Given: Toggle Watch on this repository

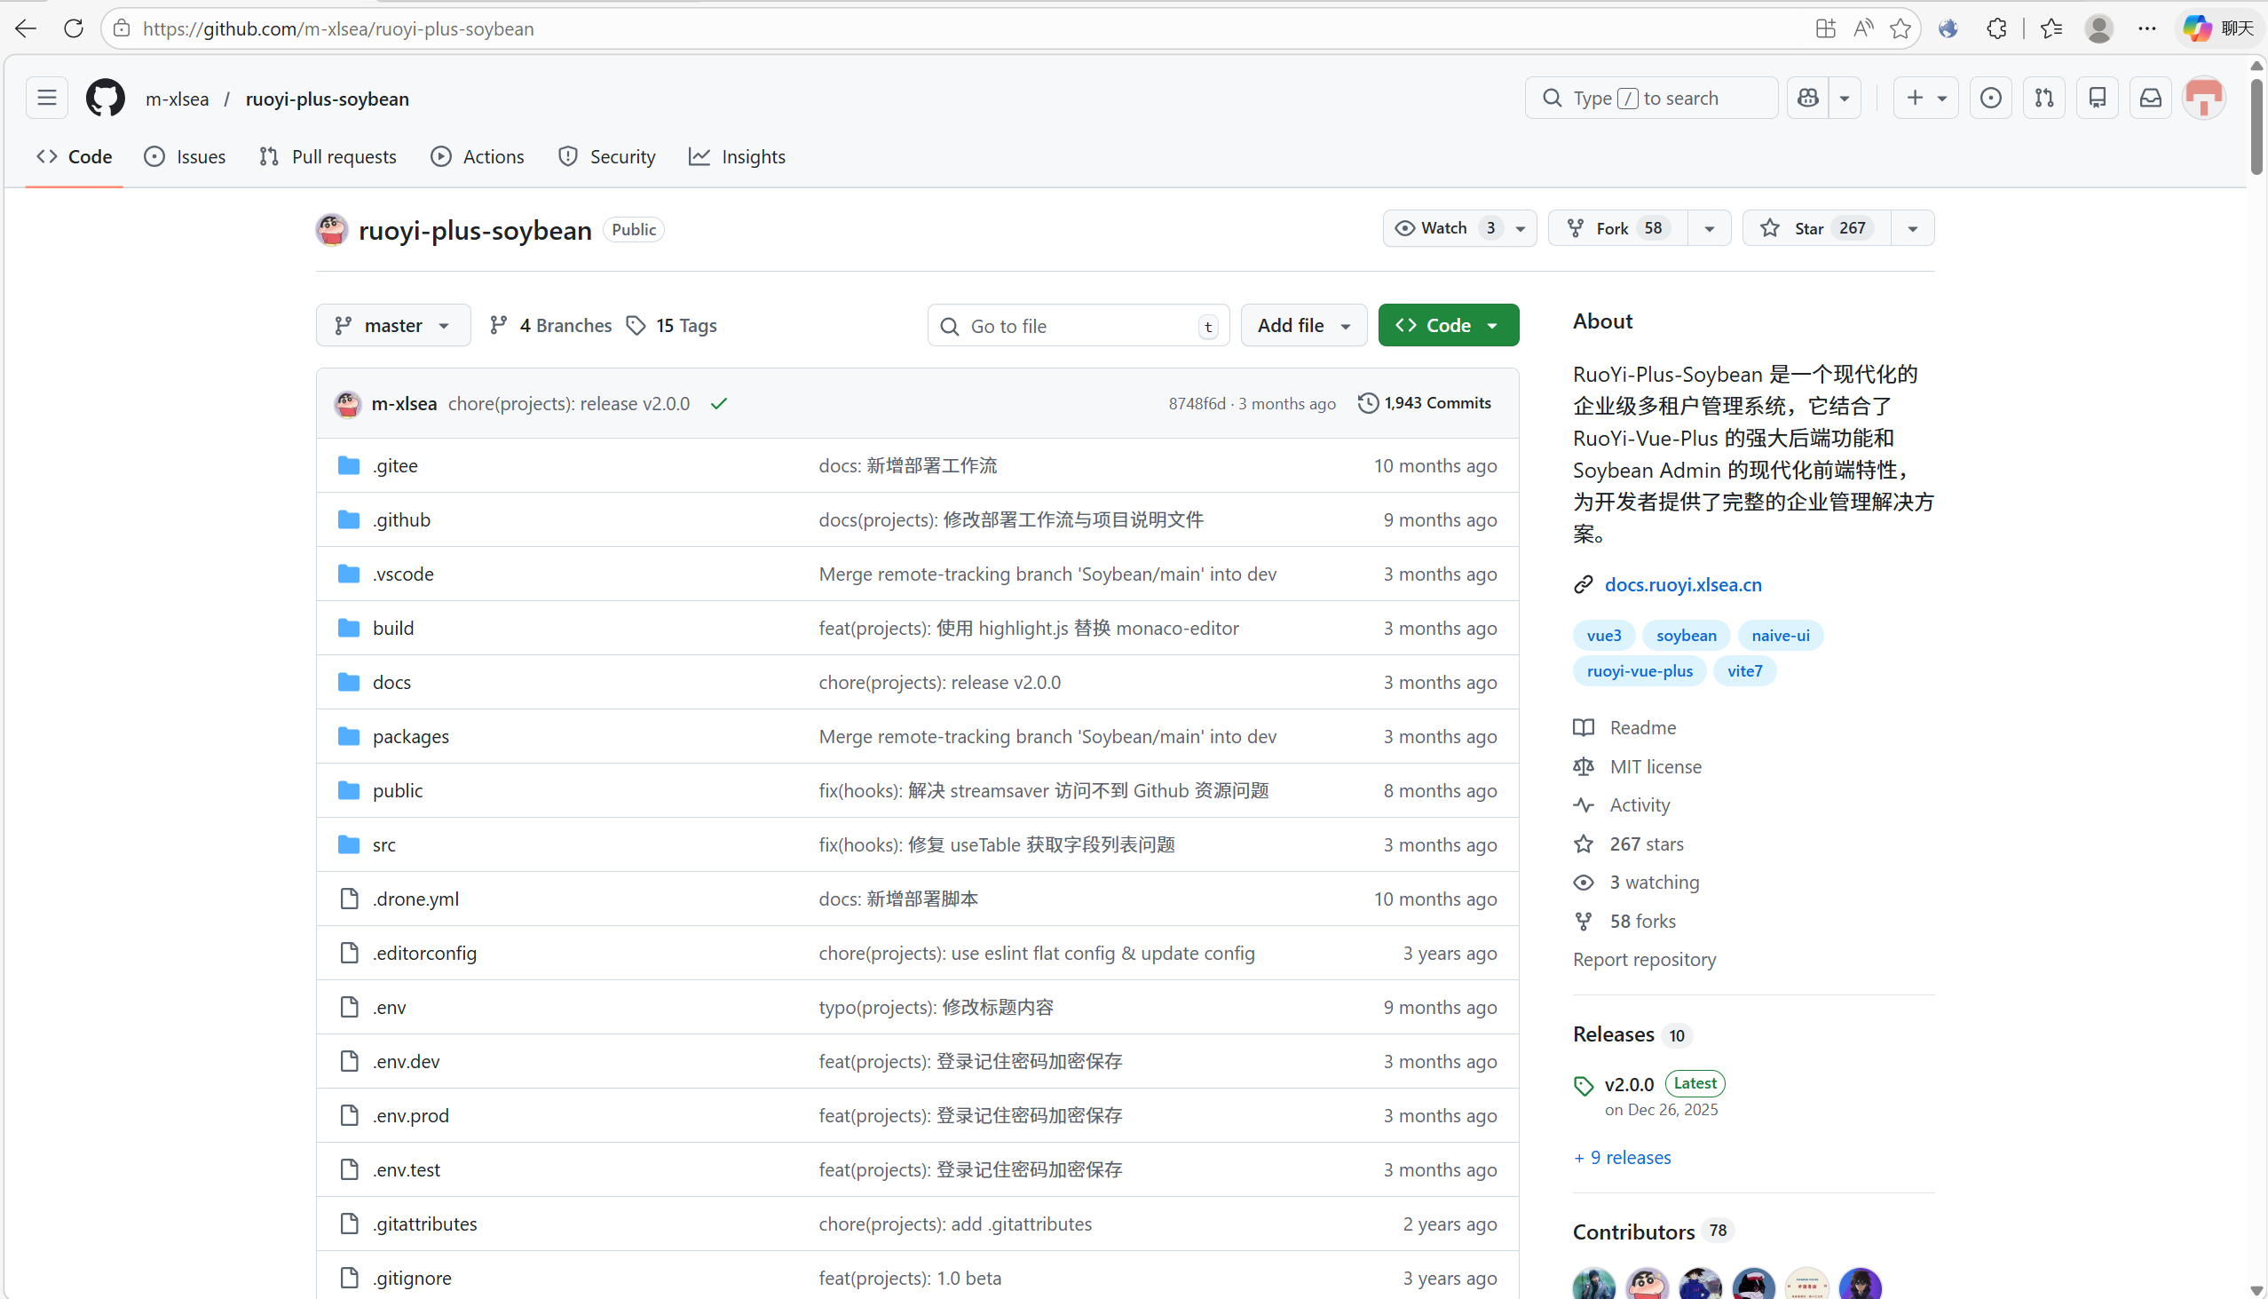Looking at the screenshot, I should pyautogui.click(x=1443, y=228).
